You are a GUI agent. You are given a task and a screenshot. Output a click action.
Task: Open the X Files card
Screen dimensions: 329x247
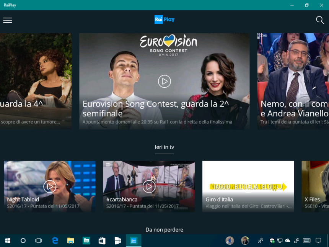315,186
